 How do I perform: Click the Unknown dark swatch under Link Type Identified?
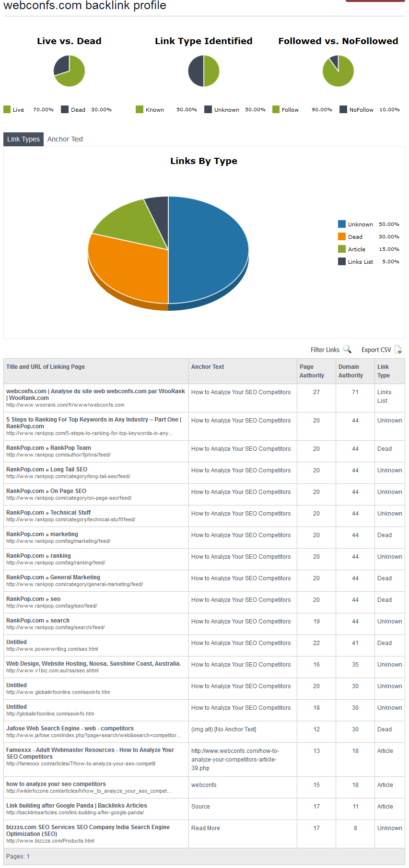208,109
